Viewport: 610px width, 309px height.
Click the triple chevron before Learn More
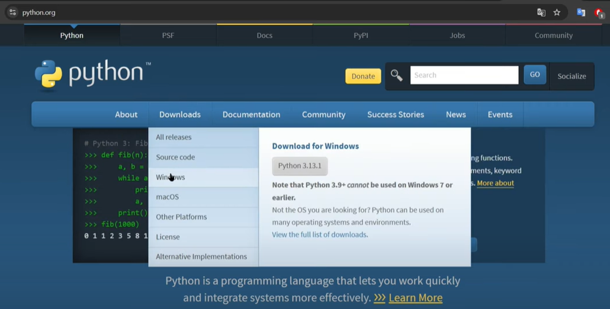(x=380, y=298)
